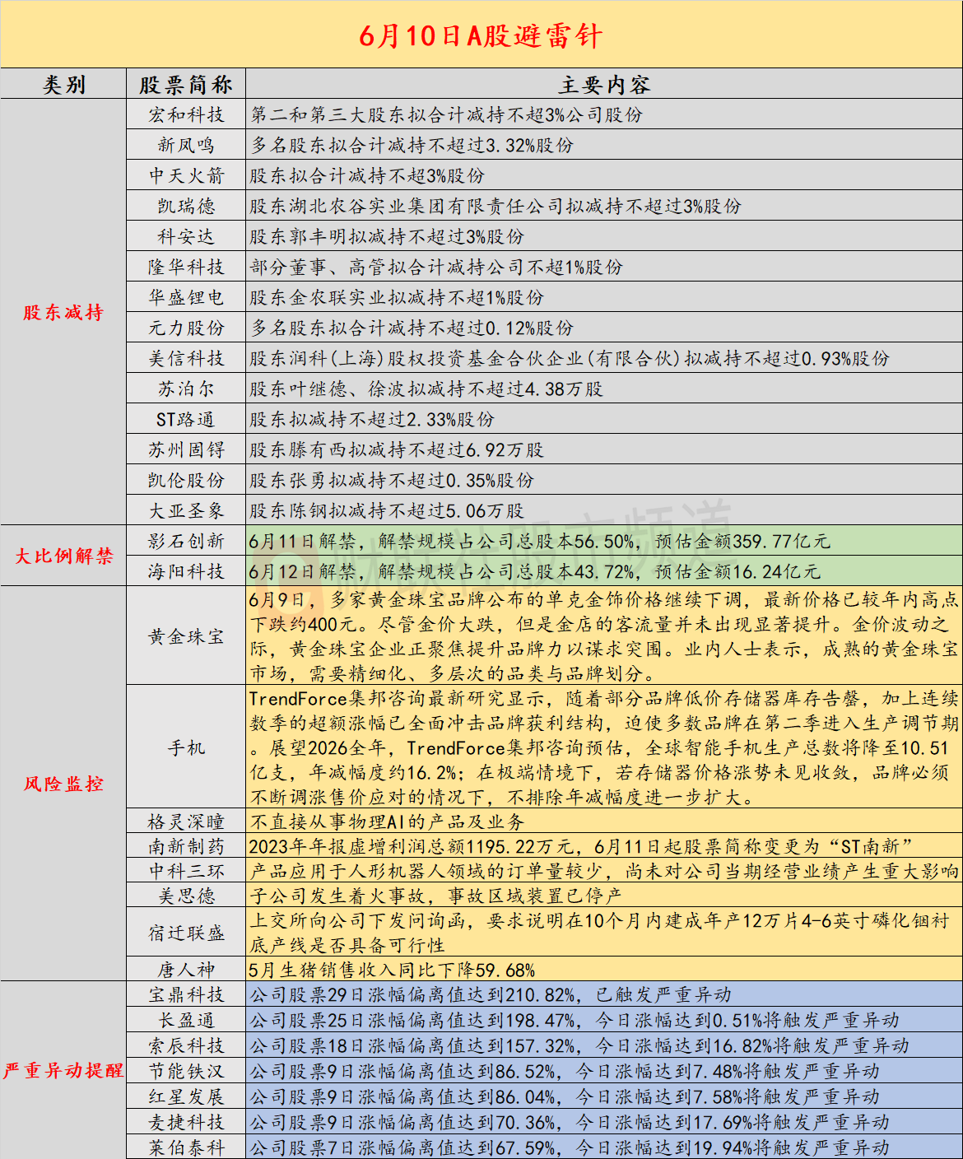
Task: Select stock name 凯伦股份
Action: (186, 481)
